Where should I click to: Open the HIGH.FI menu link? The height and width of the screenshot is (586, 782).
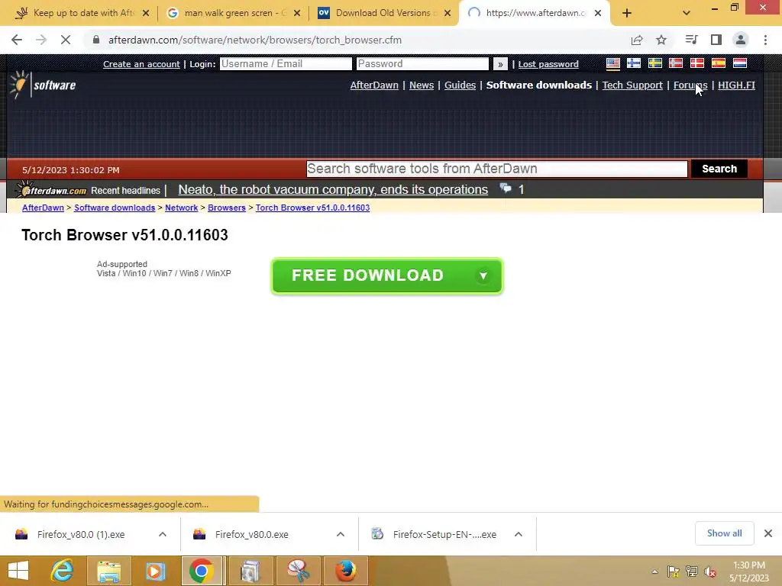(737, 85)
